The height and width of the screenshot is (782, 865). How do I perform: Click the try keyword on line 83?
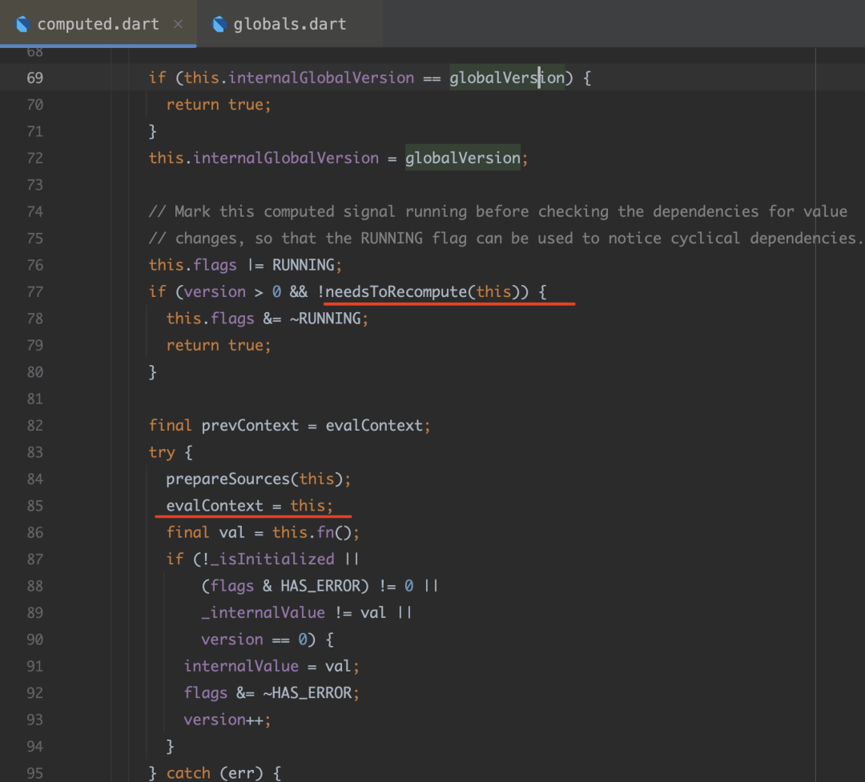162,452
